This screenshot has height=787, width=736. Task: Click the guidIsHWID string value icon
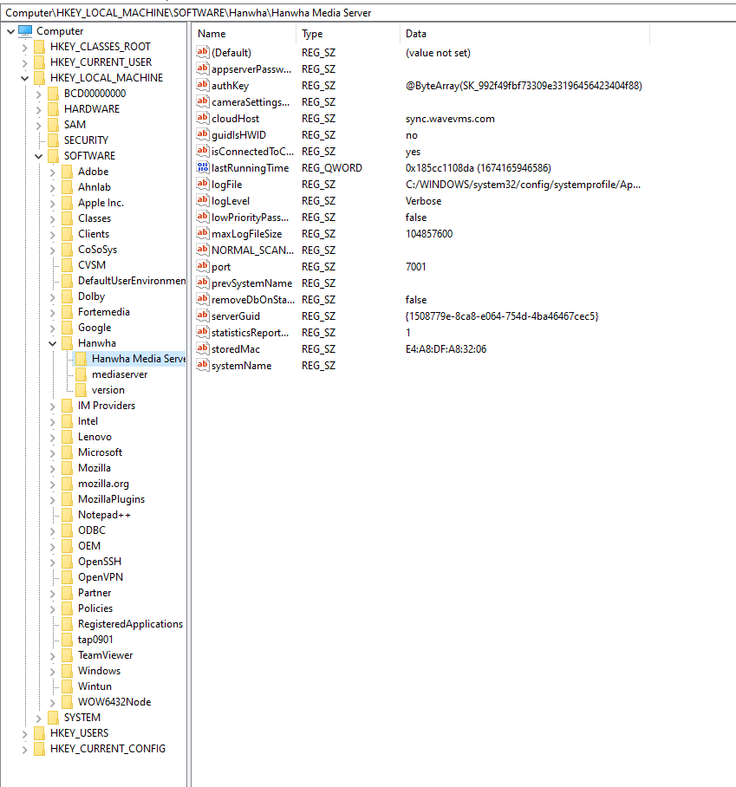(202, 134)
